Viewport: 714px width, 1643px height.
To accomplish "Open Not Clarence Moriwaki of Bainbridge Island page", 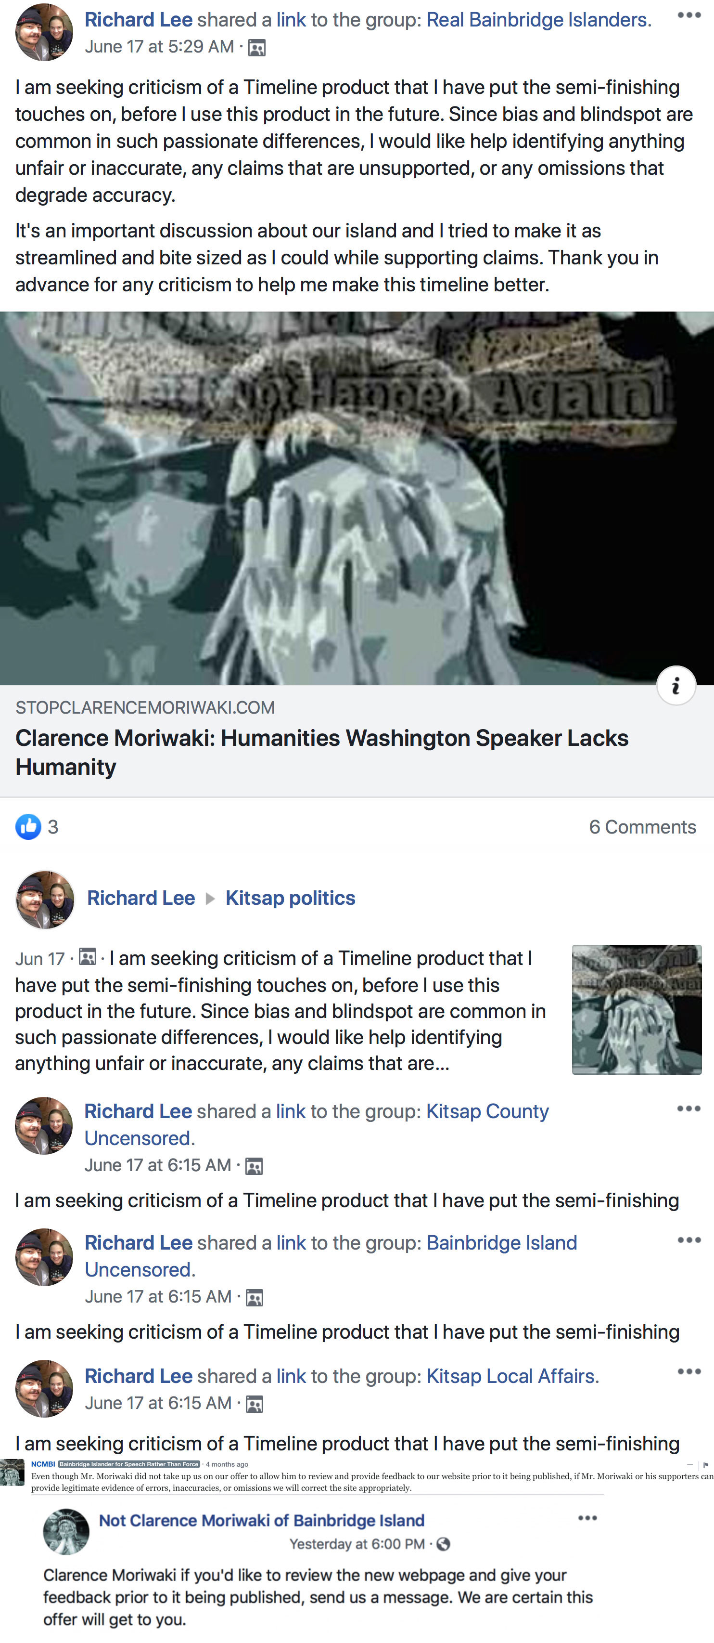I will [261, 1521].
